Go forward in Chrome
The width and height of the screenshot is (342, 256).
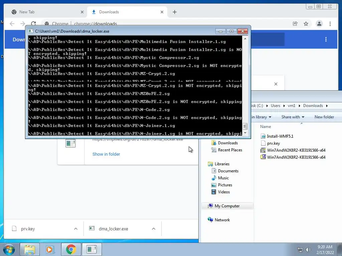23,24
